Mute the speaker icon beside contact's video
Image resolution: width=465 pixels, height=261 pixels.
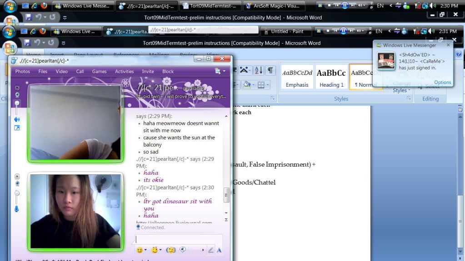17,119
